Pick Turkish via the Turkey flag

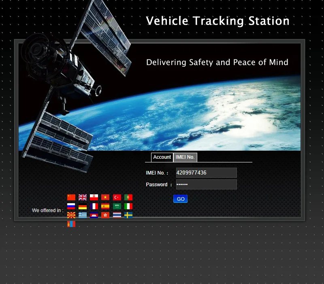(117, 198)
